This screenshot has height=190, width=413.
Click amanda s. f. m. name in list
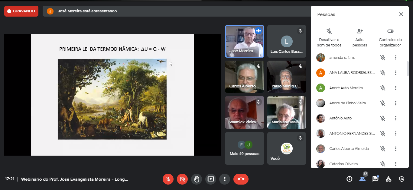pos(342,57)
